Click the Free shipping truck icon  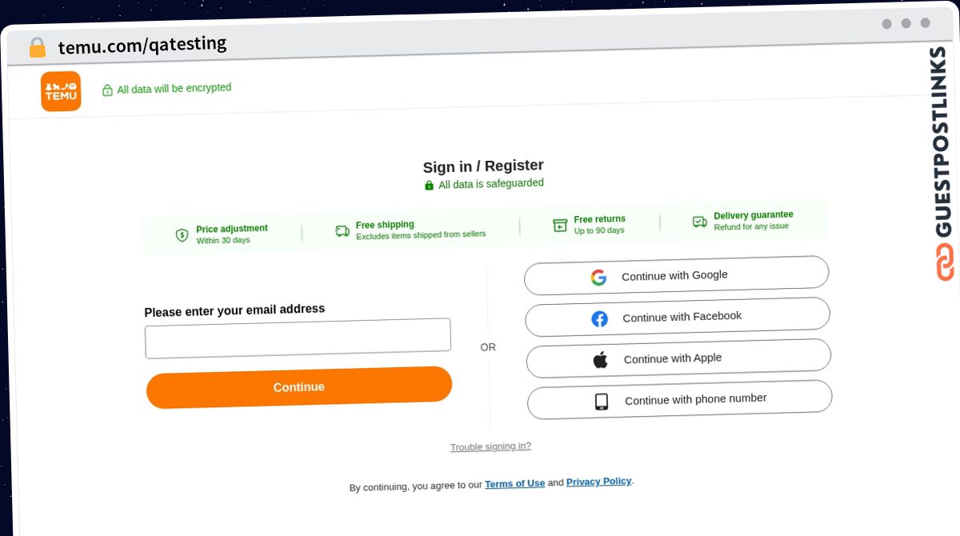342,231
